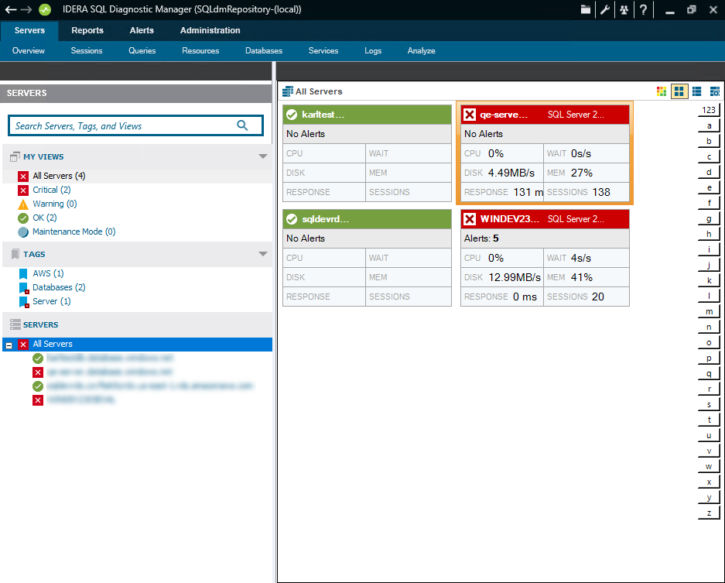Switch to Analyze sub-tab
Image resolution: width=725 pixels, height=583 pixels.
click(421, 51)
